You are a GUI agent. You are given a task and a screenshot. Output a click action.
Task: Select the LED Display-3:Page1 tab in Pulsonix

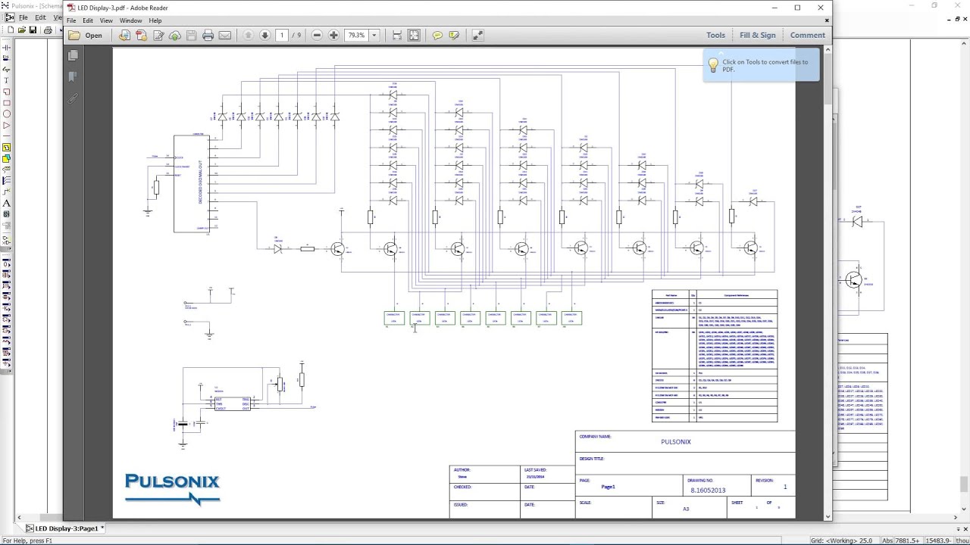65,528
